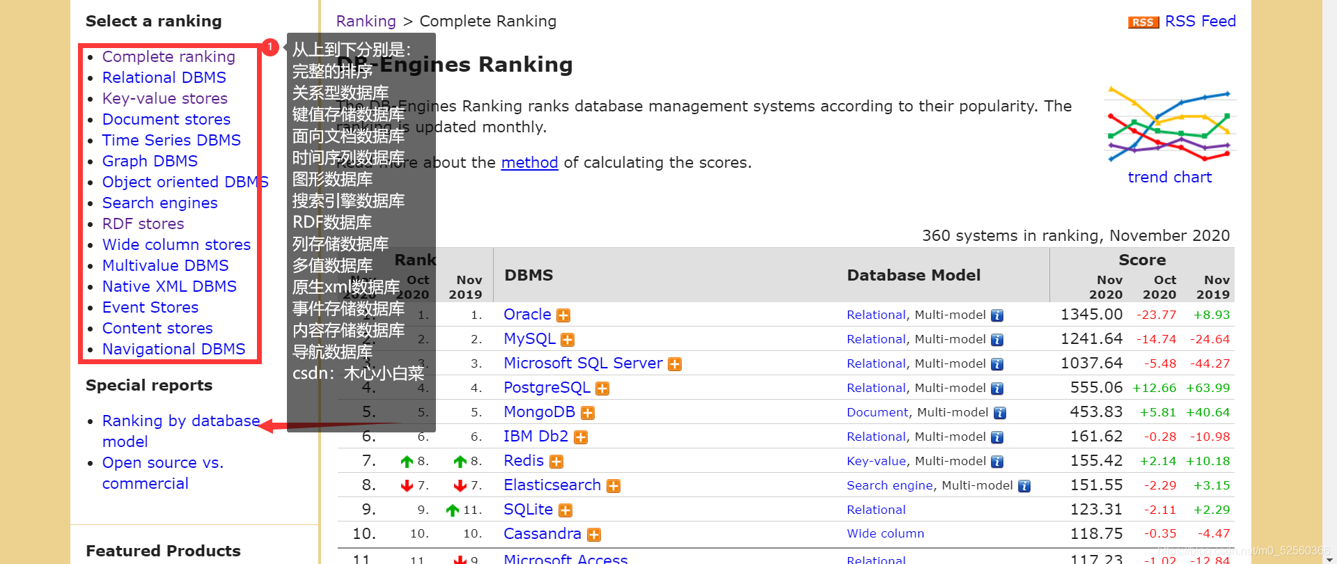
Task: Click plus icon beside Cassandra
Action: [594, 535]
